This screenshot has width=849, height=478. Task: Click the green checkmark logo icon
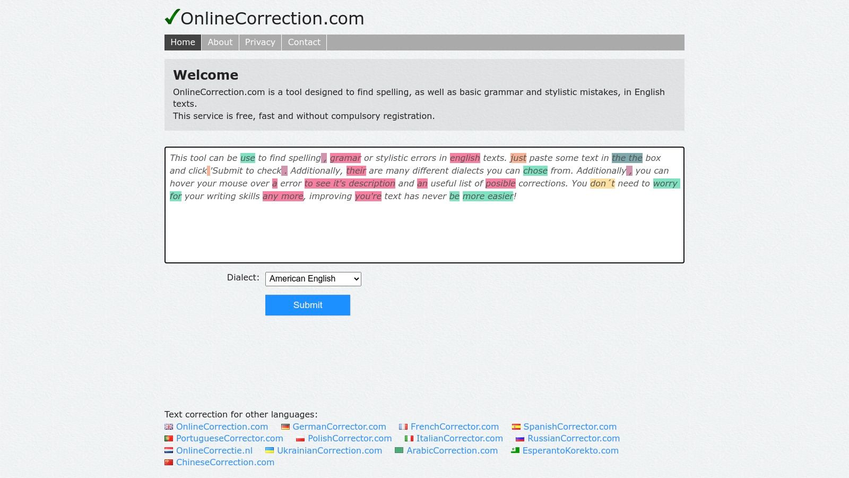(172, 17)
